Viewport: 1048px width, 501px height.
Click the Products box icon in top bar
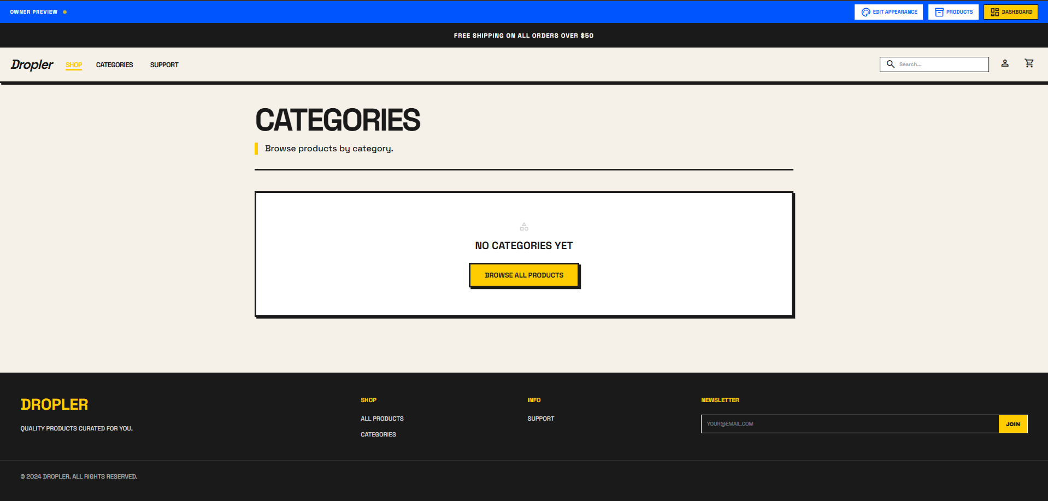(938, 11)
